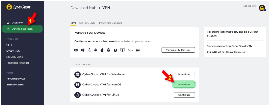Screen dimensions: 269x107
Task: Click the fireTV device icon
Action: click(x=130, y=50)
